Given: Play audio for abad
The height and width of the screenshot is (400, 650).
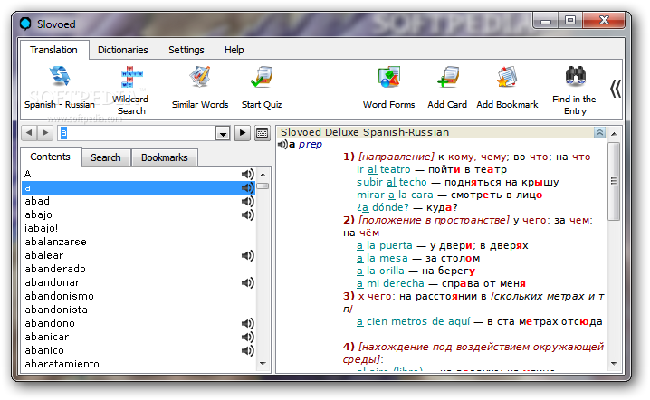Looking at the screenshot, I should (247, 202).
